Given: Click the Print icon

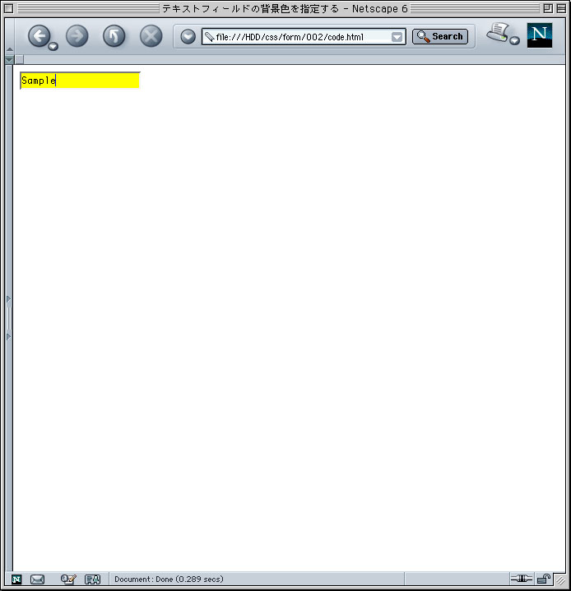Looking at the screenshot, I should [x=498, y=32].
